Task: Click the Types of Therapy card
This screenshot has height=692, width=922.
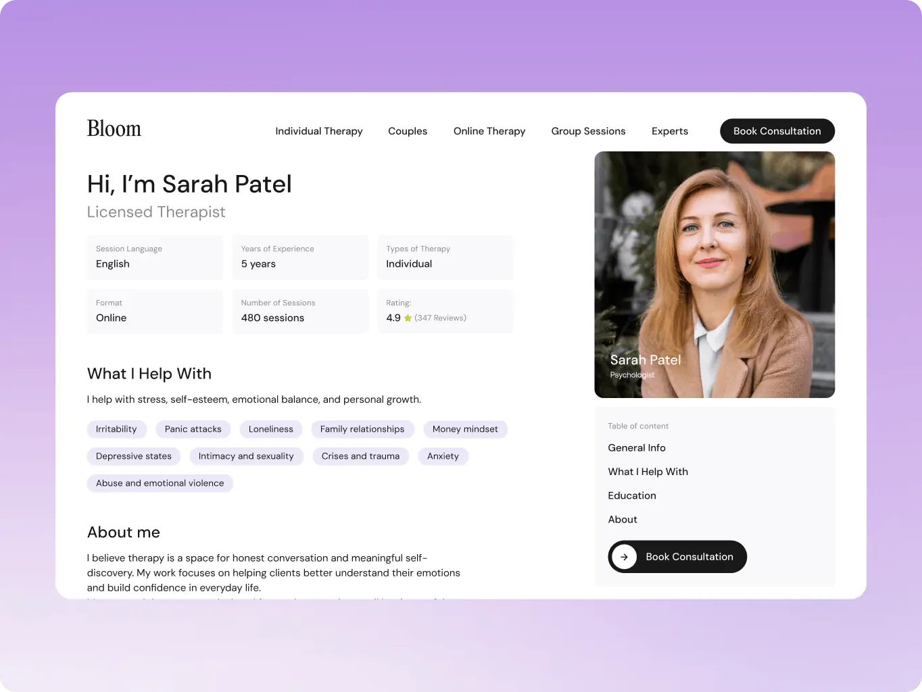Action: click(x=445, y=257)
